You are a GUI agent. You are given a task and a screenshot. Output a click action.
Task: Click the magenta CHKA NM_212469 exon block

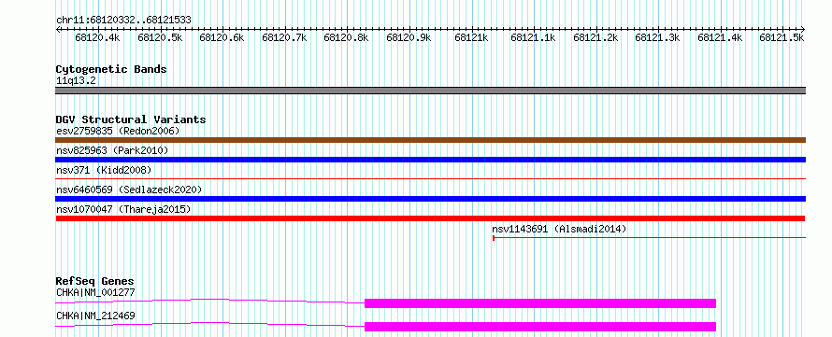pos(540,327)
